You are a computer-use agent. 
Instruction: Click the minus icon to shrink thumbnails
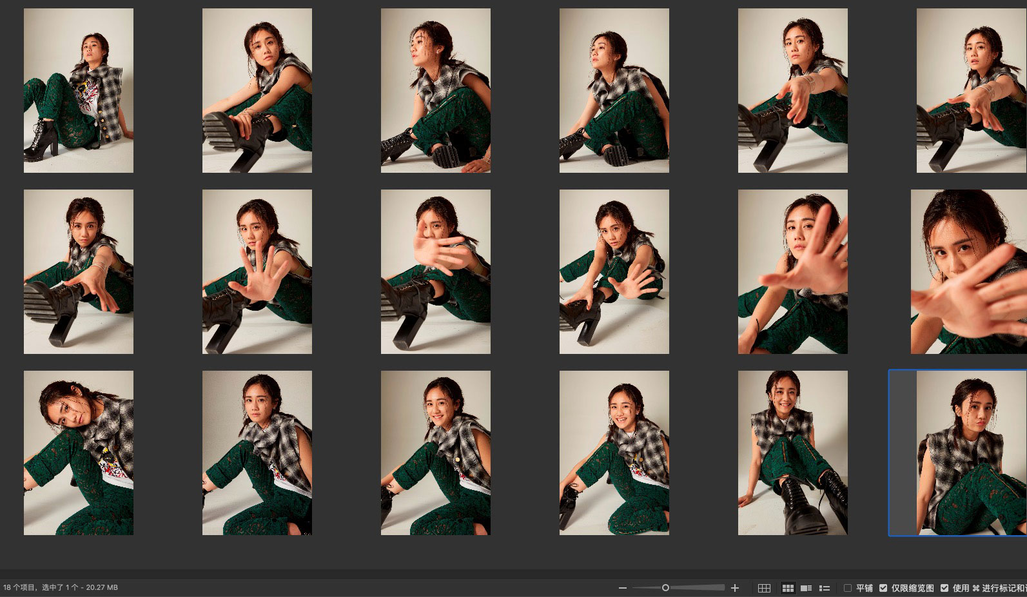(x=622, y=588)
